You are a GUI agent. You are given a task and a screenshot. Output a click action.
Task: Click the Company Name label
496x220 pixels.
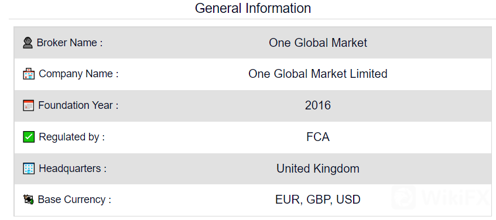(78, 74)
